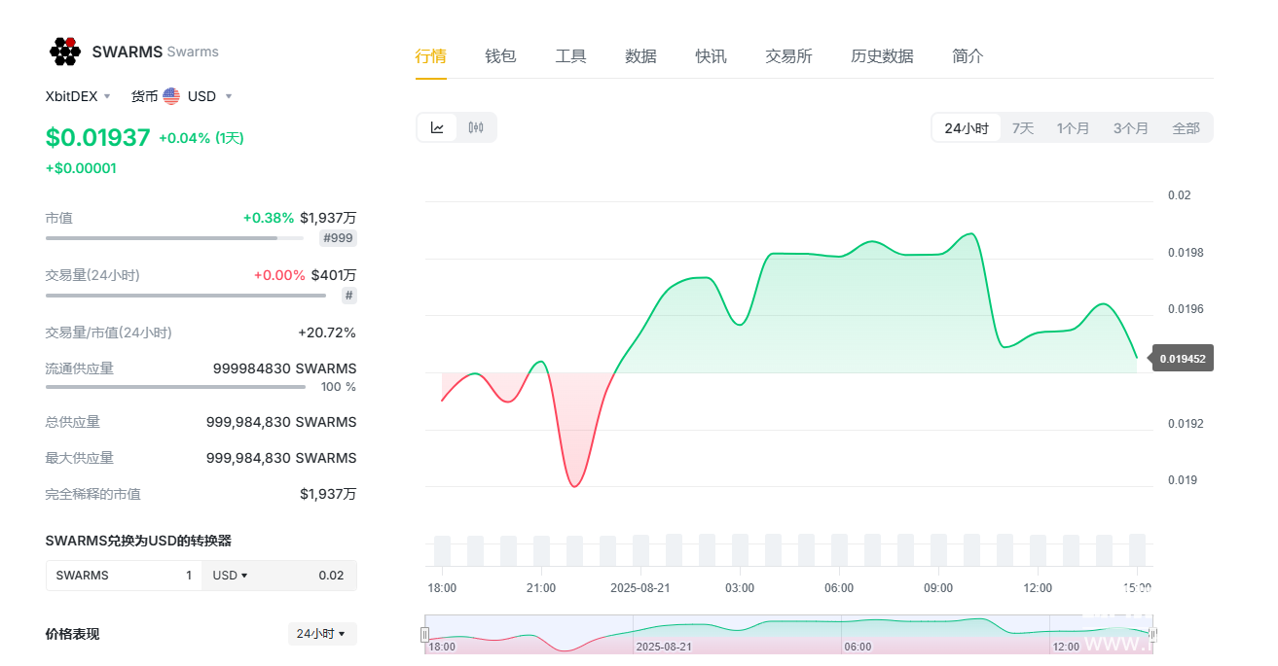The width and height of the screenshot is (1278, 666).
Task: Open the XbitDEX exchange dropdown
Action: point(78,96)
